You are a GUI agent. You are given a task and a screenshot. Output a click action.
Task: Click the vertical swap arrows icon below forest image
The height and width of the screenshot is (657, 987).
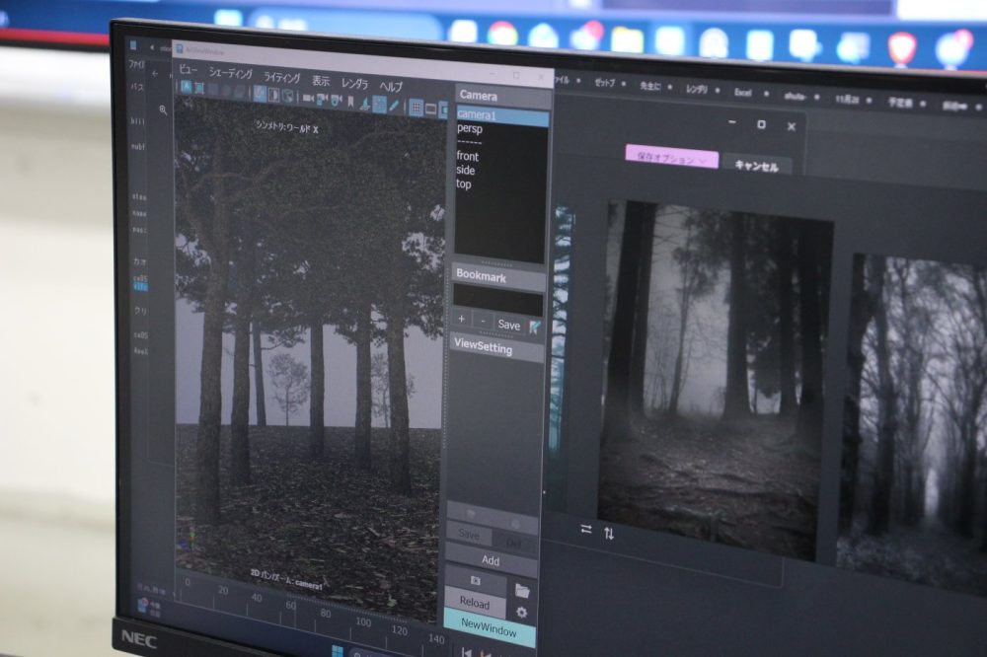tap(609, 533)
